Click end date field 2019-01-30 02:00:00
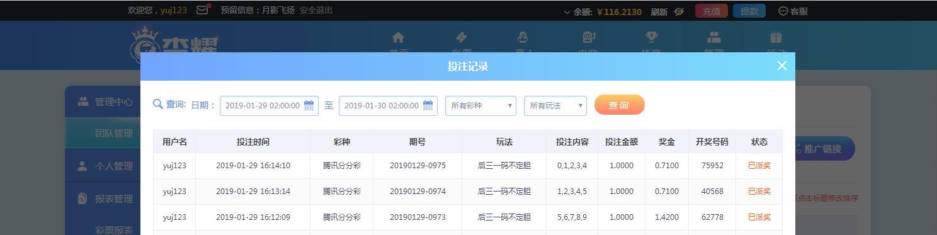Screen dimensions: 937x235 pyautogui.click(x=388, y=105)
